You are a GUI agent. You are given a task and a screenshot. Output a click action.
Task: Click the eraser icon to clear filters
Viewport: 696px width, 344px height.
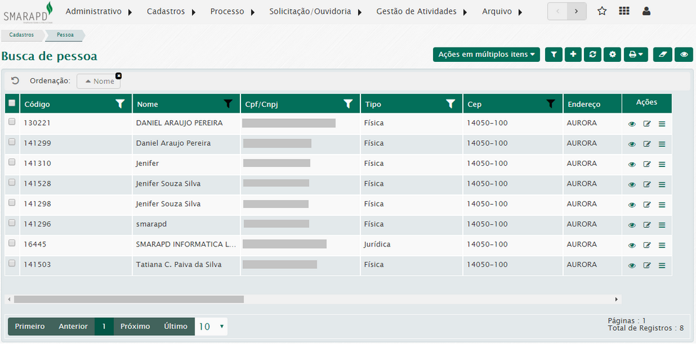click(x=662, y=55)
